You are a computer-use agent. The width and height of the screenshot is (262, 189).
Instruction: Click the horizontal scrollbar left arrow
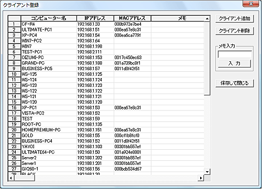pyautogui.click(x=11, y=178)
